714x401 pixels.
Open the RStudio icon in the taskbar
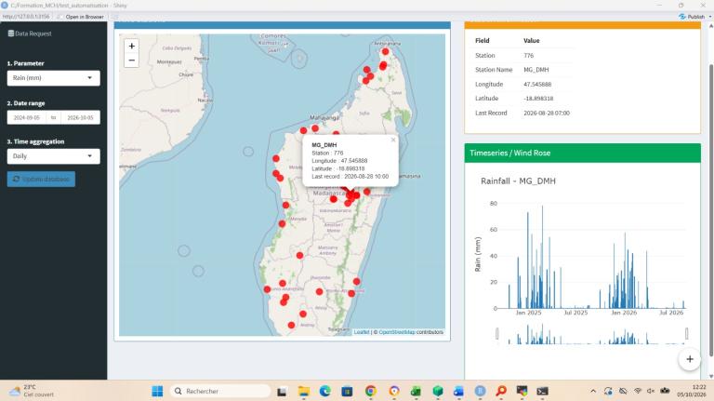tap(480, 391)
